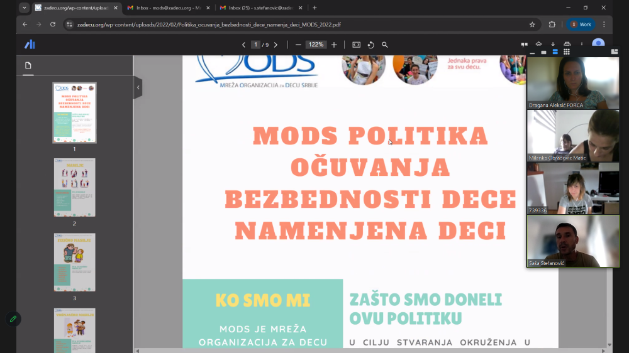This screenshot has width=629, height=353.
Task: Select Milenka Obradovic Matic video tile
Action: (x=573, y=136)
